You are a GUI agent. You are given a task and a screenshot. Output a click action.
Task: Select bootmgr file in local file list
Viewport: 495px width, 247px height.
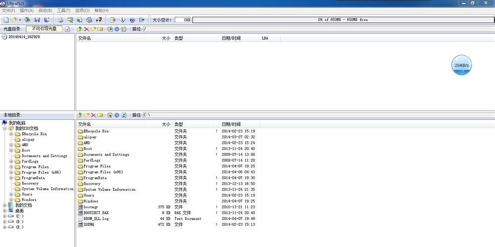(91, 207)
